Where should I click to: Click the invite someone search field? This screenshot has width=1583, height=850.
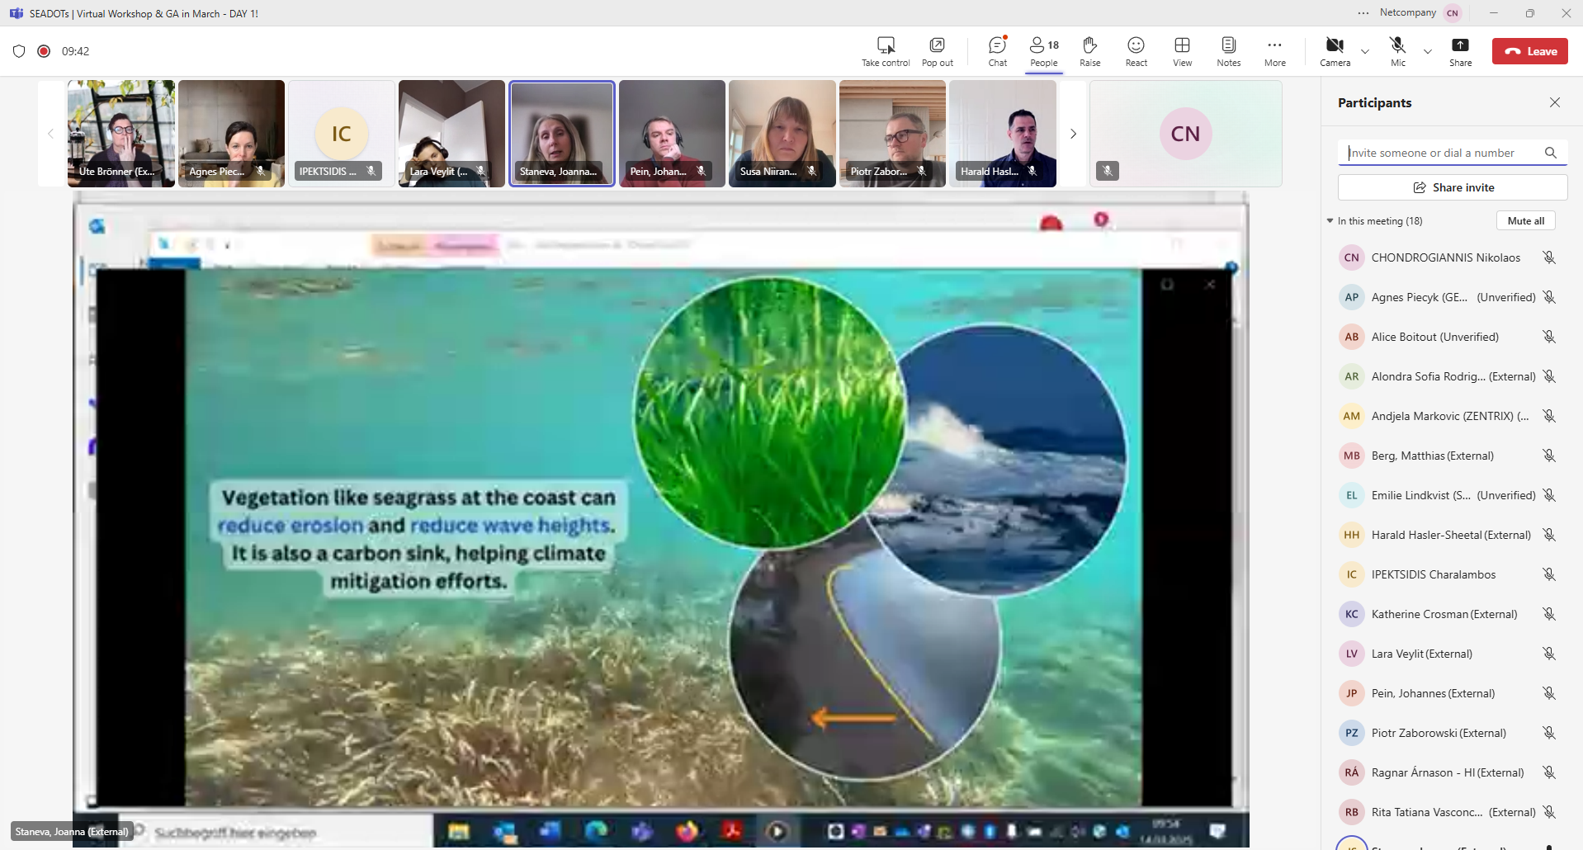[x=1440, y=153]
